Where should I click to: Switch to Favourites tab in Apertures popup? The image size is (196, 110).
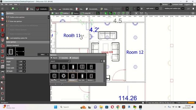click(x=64, y=58)
